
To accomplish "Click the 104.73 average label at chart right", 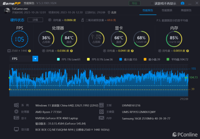I will click(x=193, y=77).
